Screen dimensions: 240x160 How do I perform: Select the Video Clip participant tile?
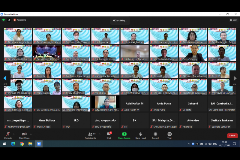pos(105,87)
